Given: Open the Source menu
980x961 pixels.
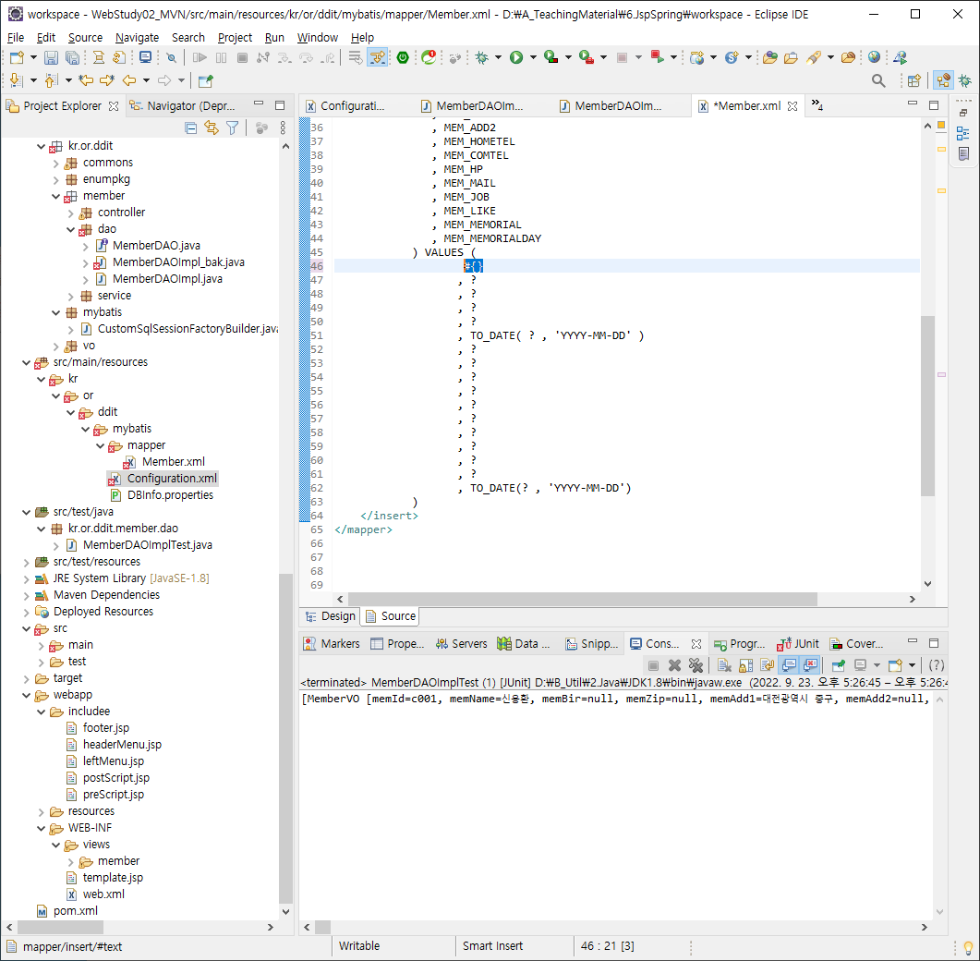Looking at the screenshot, I should (x=85, y=38).
